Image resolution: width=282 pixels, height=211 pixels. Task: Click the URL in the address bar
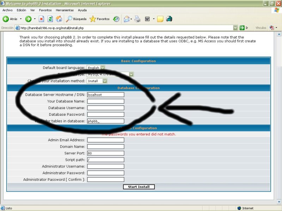[x=52, y=28]
